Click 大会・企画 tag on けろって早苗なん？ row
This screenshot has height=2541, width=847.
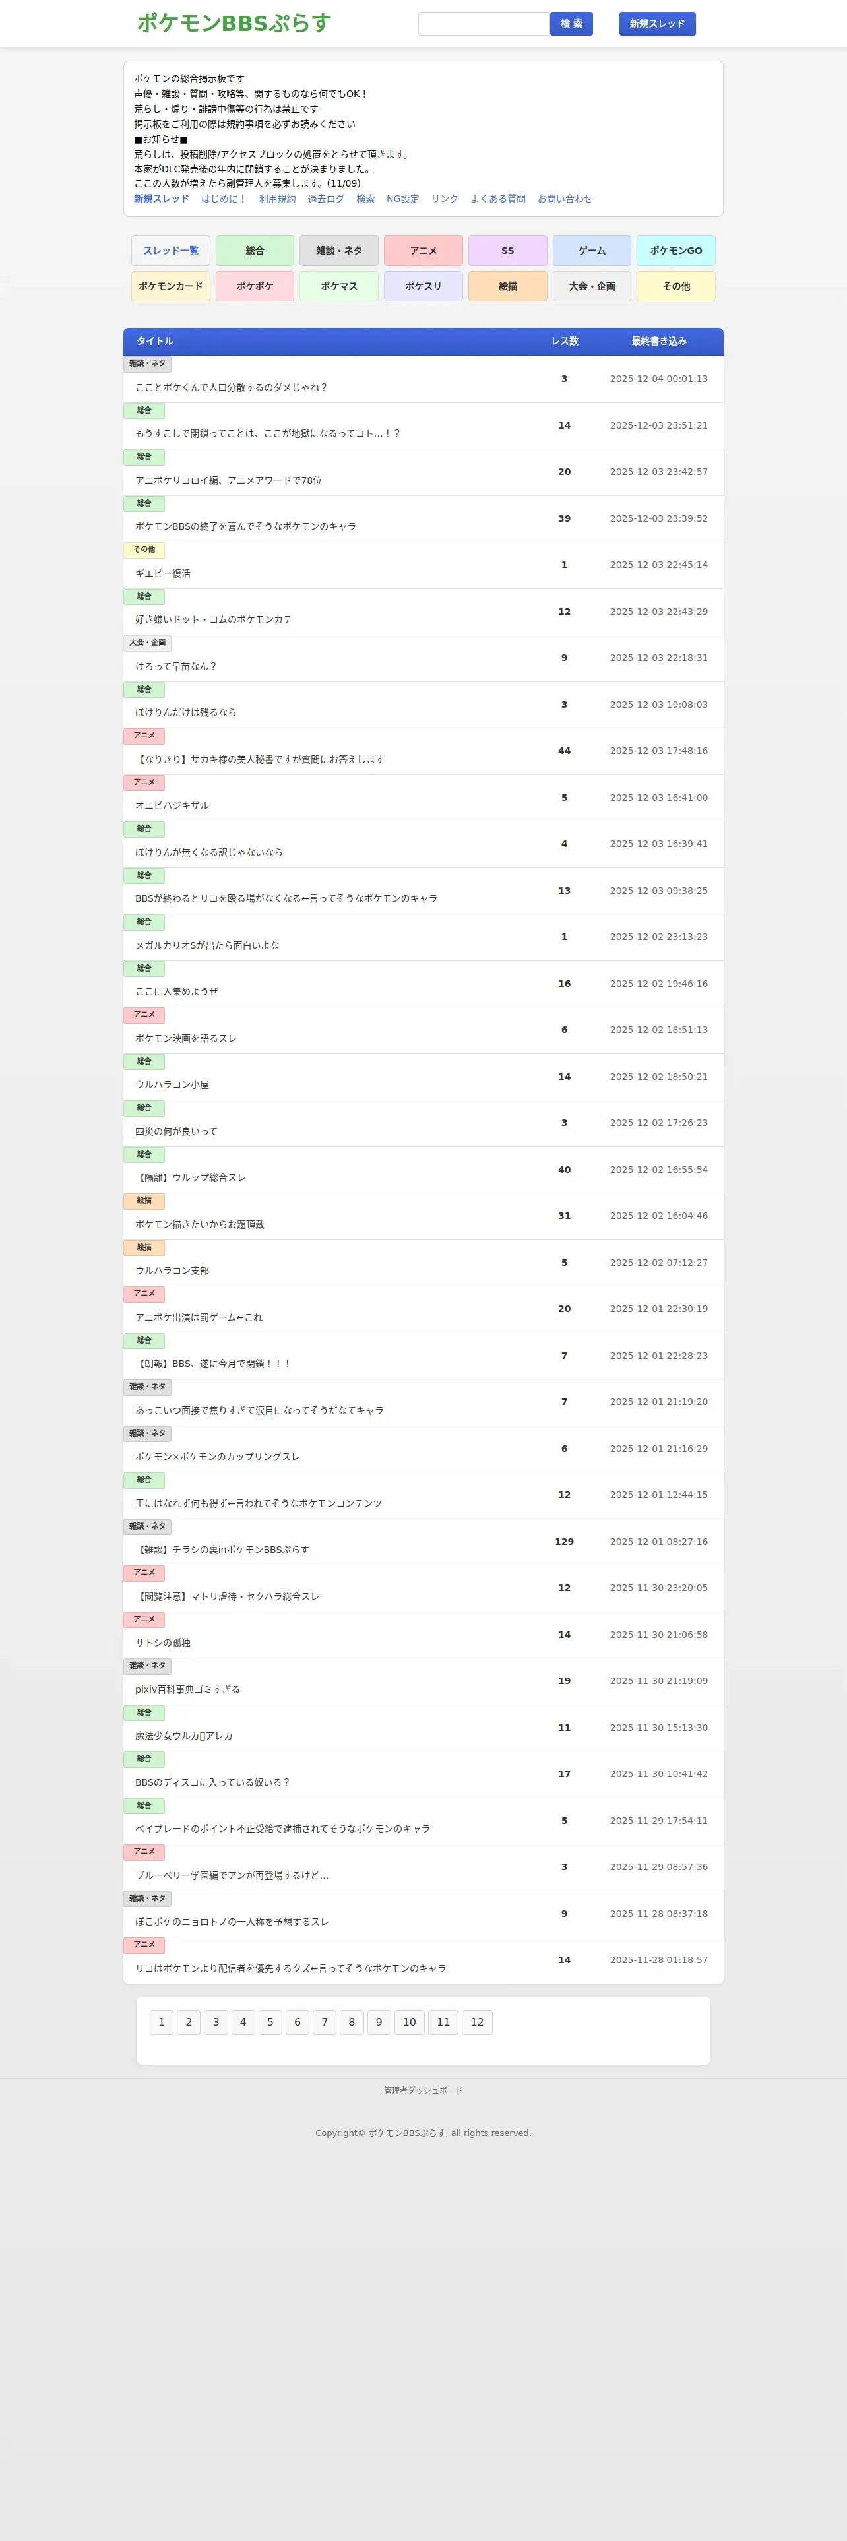point(147,642)
